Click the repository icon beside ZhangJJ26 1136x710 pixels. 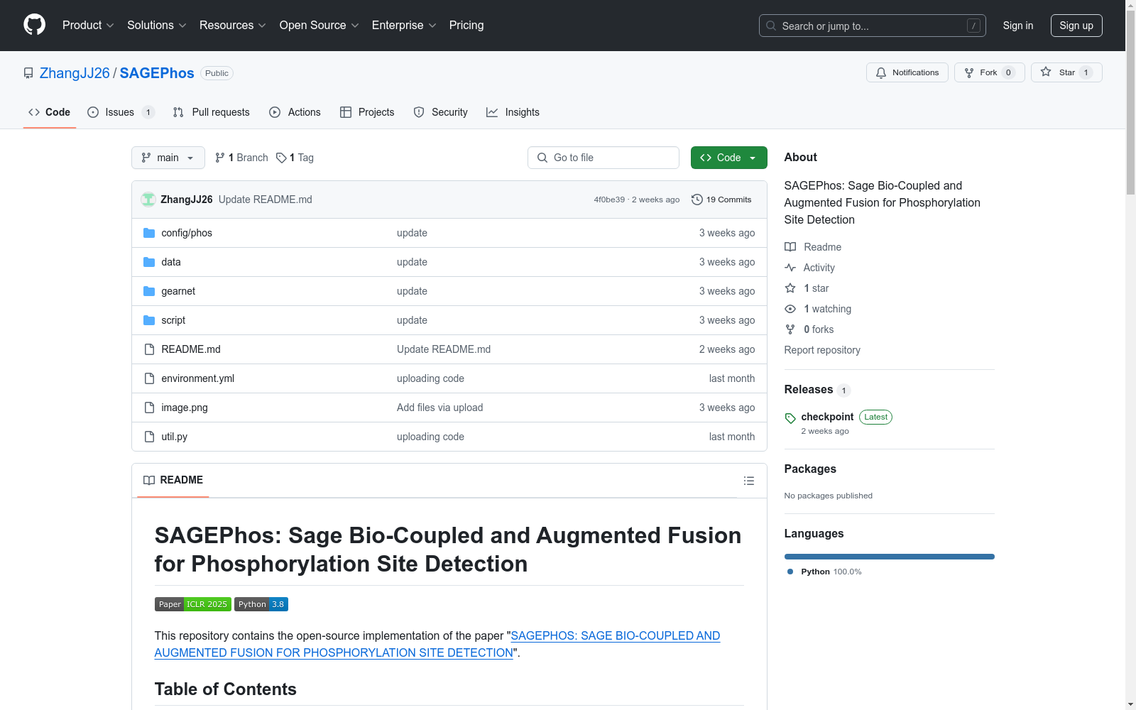28,73
